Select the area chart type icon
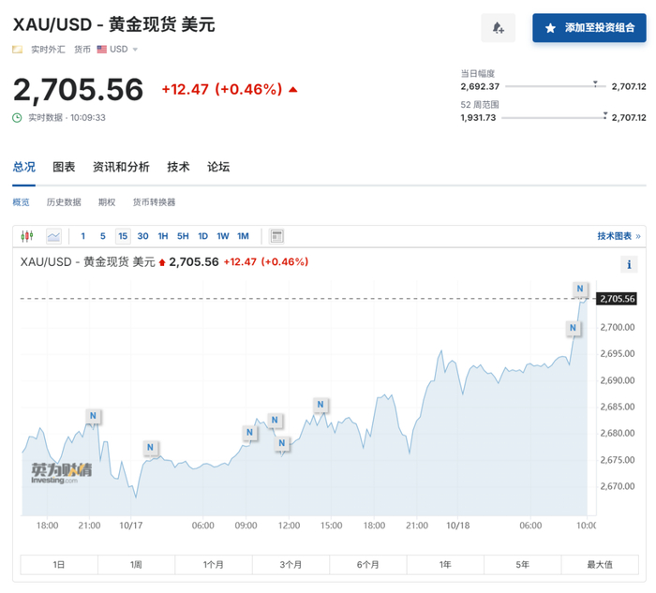This screenshot has width=656, height=593. (53, 236)
